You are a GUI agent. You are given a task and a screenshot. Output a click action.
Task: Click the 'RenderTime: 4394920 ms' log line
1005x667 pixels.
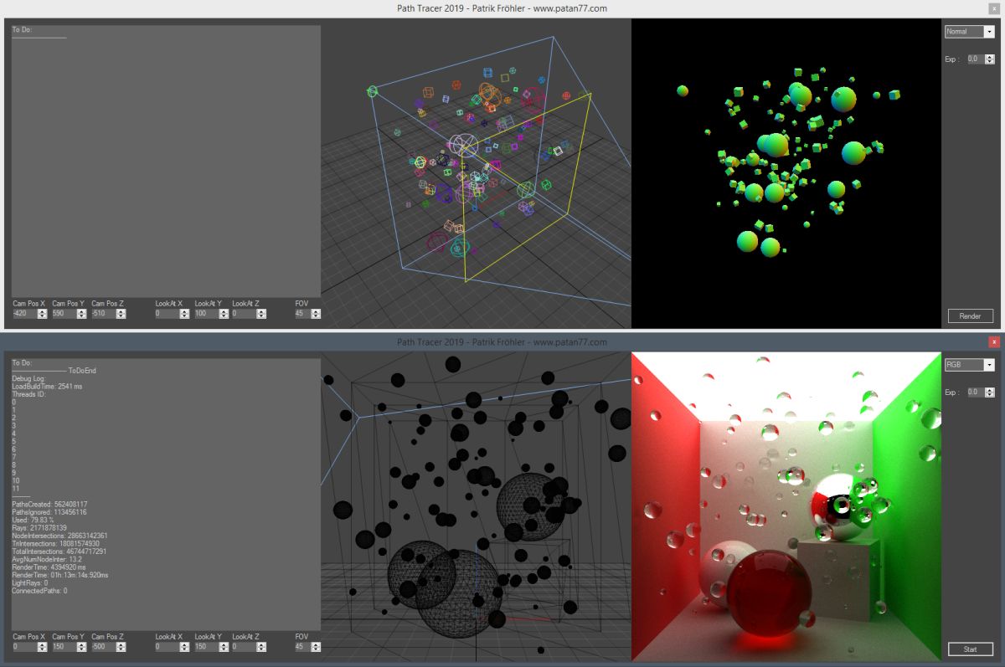click(49, 567)
